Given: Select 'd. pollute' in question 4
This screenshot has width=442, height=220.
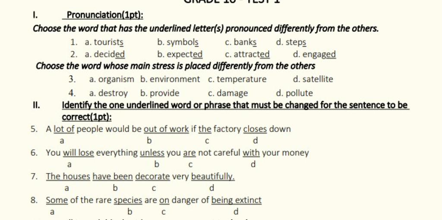Looking at the screenshot, I should tap(294, 93).
